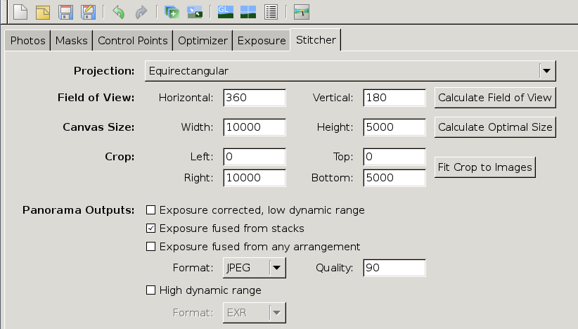This screenshot has width=578, height=329.
Task: Click the two-image arrows toolbar icon
Action: point(195,12)
